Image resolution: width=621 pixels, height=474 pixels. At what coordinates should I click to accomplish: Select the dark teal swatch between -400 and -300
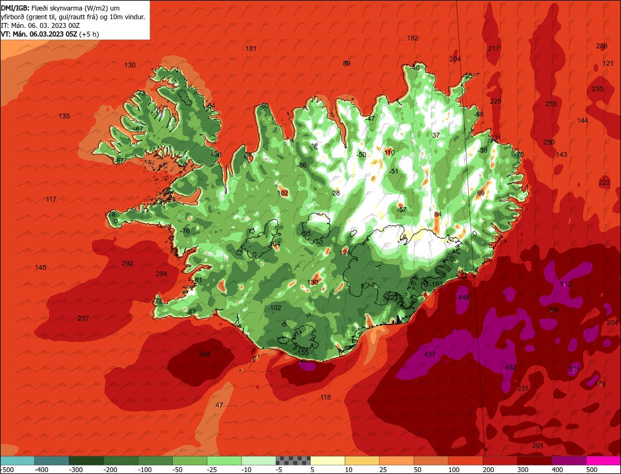[52, 460]
